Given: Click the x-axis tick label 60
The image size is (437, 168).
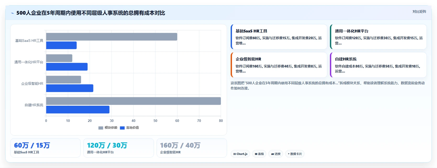Looking at the screenshot, I should click(x=177, y=121).
